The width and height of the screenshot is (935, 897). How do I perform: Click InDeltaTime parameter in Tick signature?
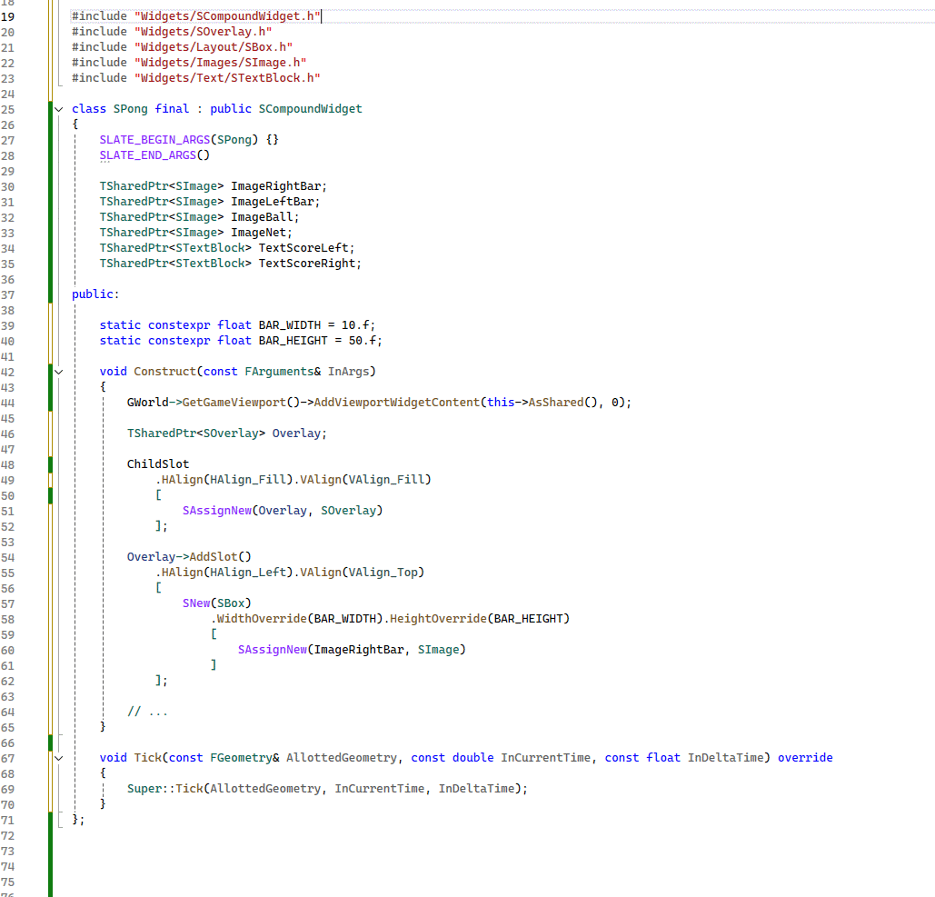tap(725, 758)
